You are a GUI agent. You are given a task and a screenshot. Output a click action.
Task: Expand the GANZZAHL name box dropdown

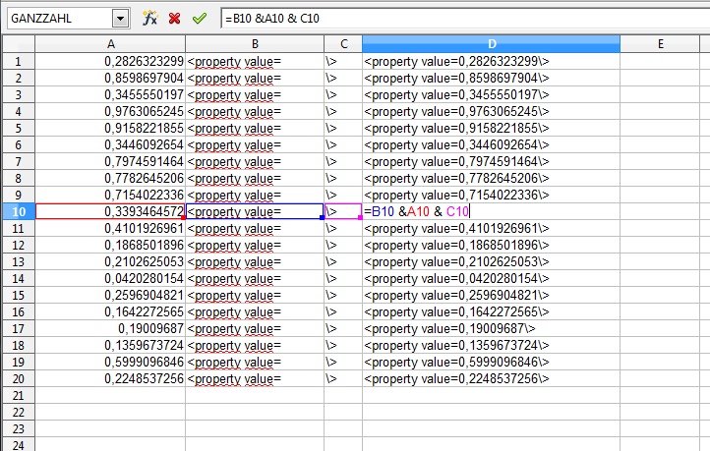(120, 18)
